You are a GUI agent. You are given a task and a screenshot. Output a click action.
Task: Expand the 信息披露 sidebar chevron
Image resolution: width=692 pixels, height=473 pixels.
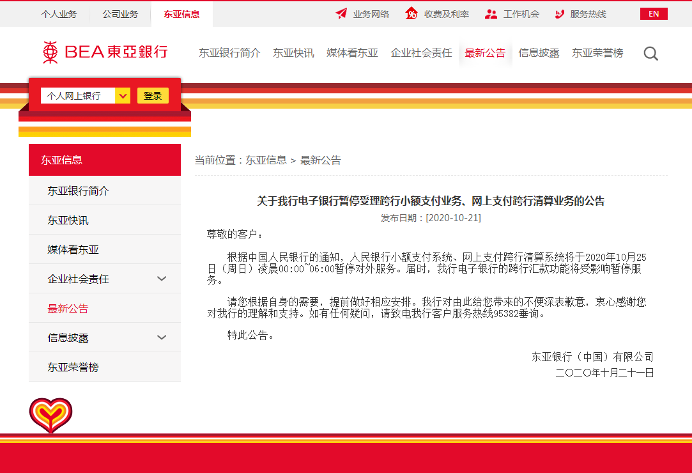162,337
